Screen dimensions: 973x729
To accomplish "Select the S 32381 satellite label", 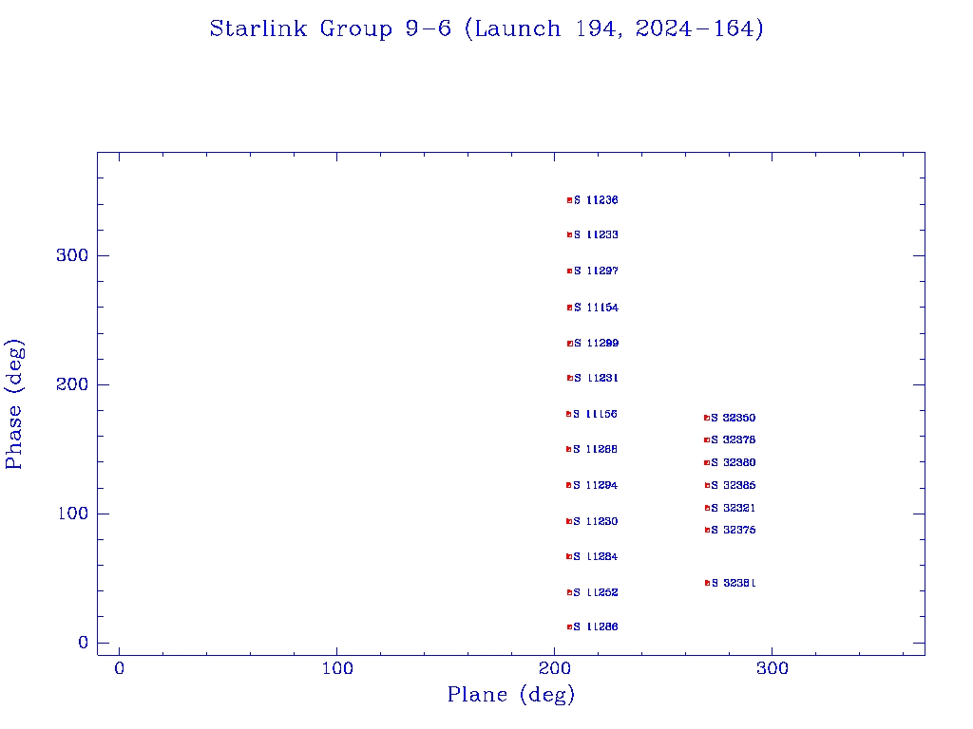I will [x=733, y=584].
